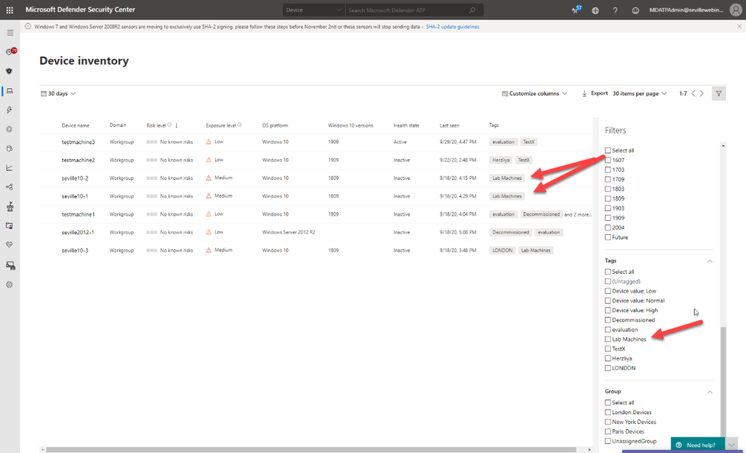746x453 pixels.
Task: Check the Future version filter
Action: 608,237
